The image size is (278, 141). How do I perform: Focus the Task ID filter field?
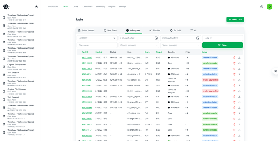pos(222,38)
